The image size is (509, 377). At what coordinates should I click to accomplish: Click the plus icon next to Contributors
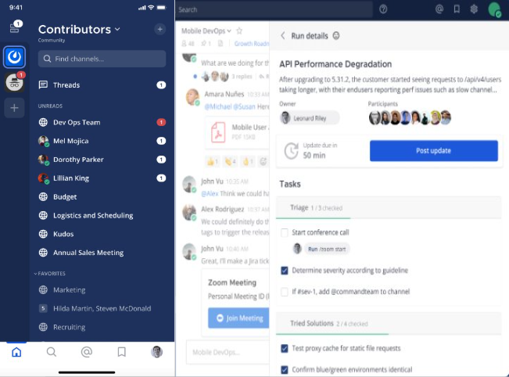click(x=160, y=29)
